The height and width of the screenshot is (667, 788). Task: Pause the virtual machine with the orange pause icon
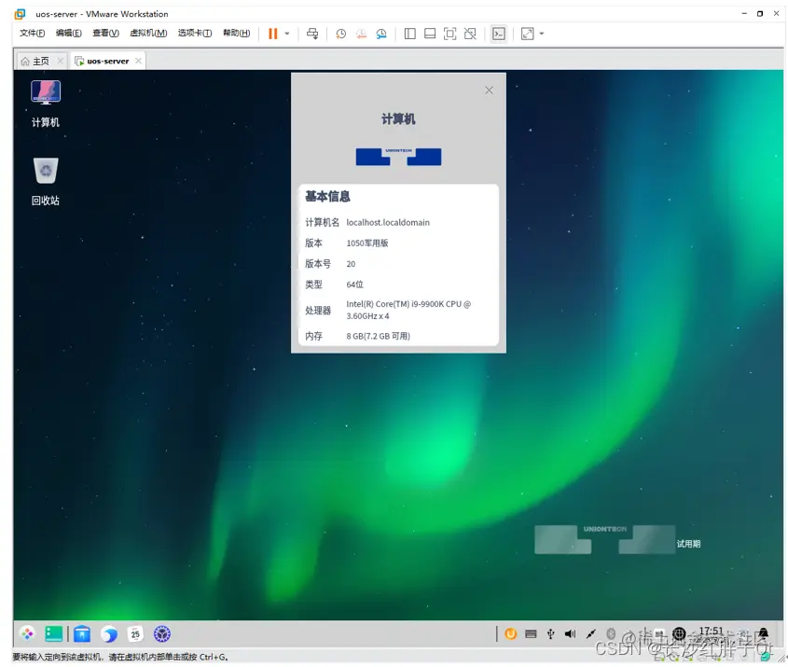273,34
